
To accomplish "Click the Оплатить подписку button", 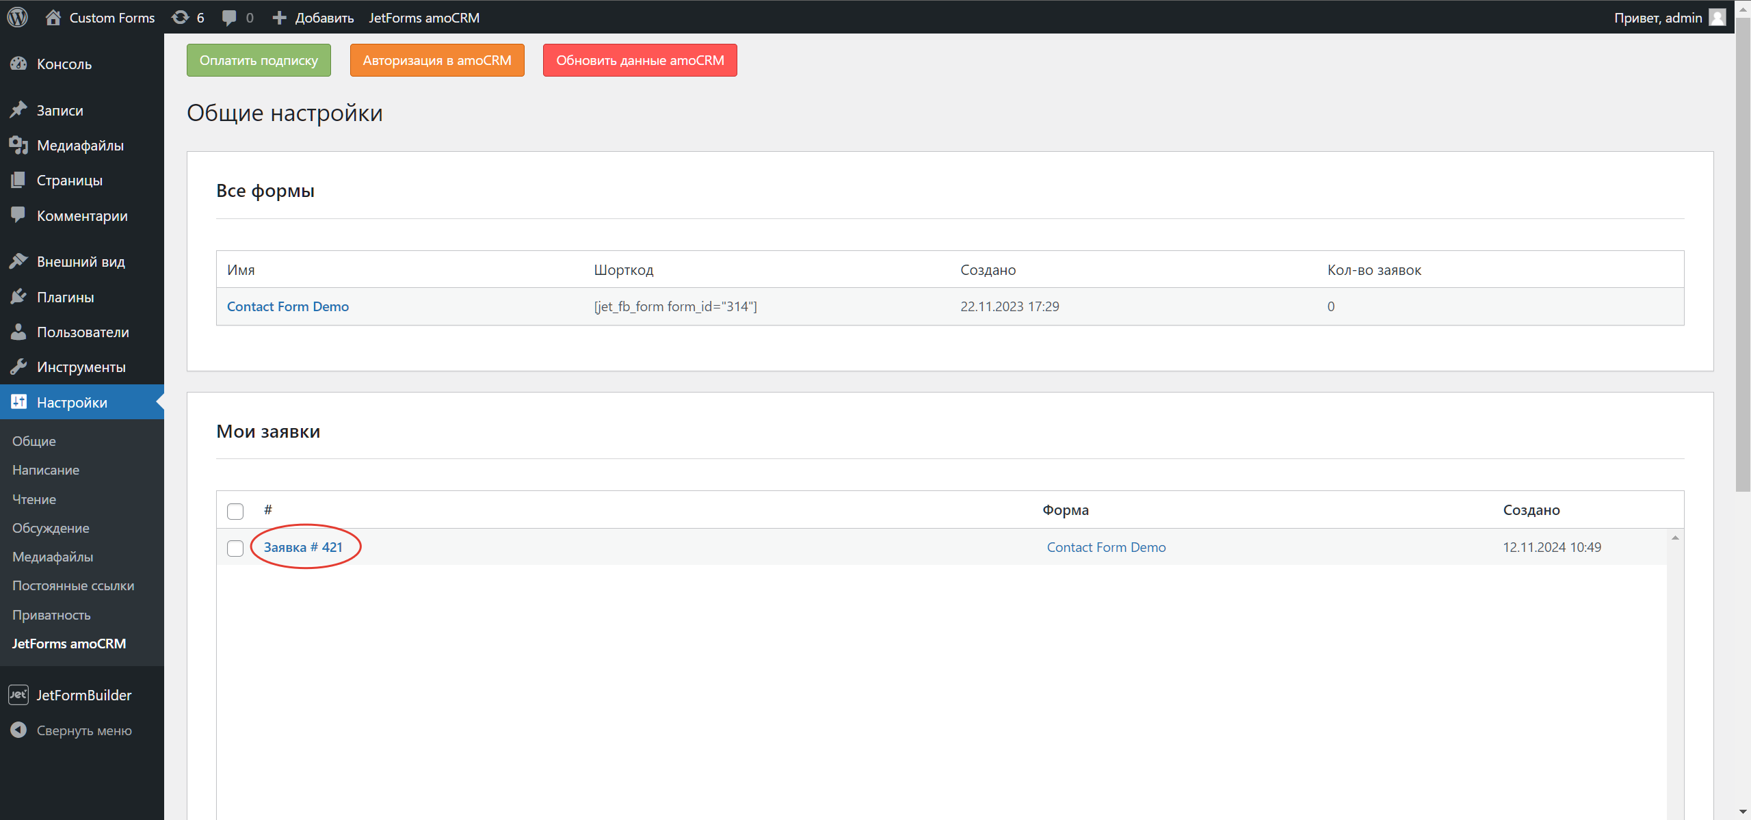I will click(258, 59).
